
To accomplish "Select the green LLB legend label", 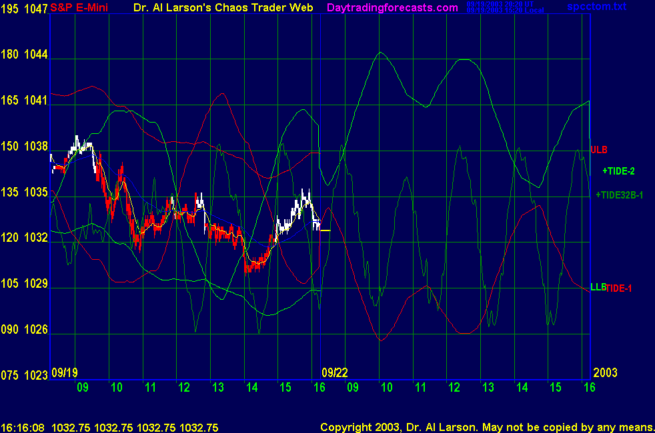I will (597, 287).
